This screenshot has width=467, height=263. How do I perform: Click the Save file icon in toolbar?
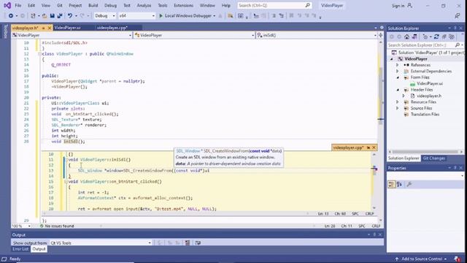[x=52, y=16]
